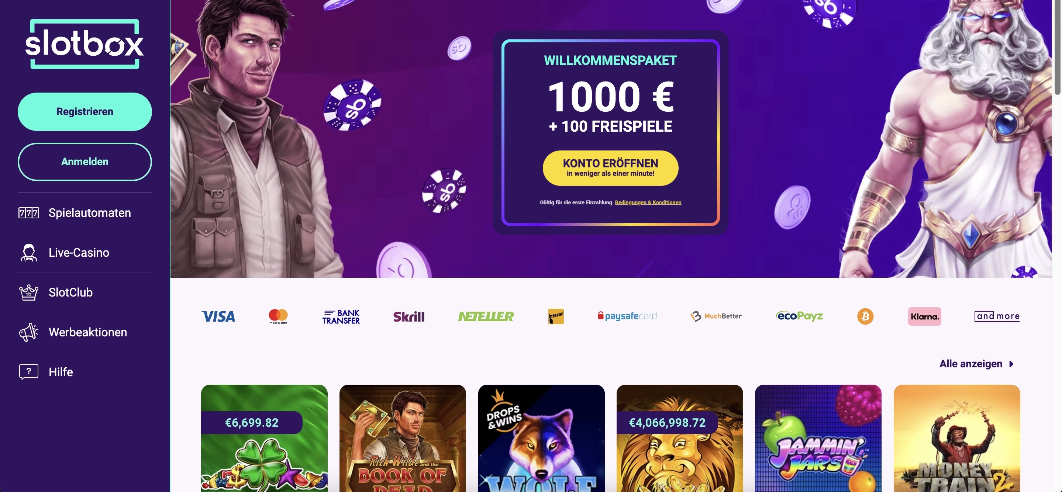The height and width of the screenshot is (492, 1062).
Task: Open the Book of Dead game thumbnail
Action: pos(403,439)
